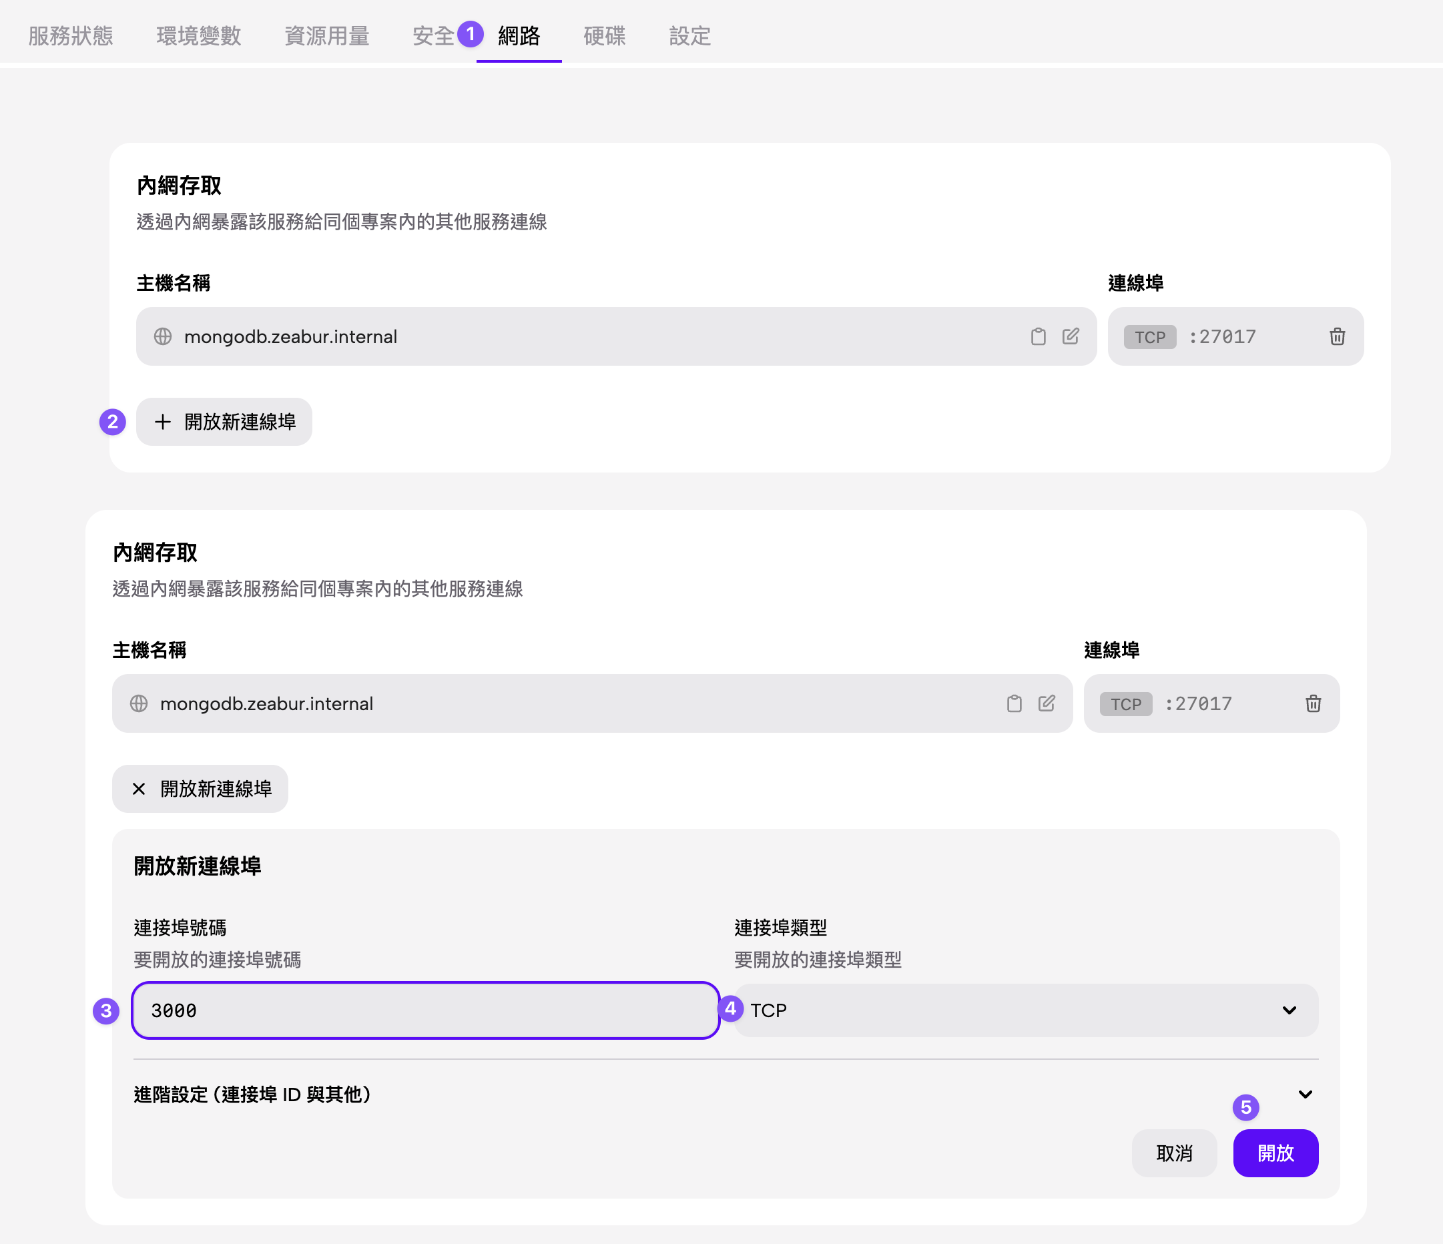
Task: Delete the TCP 27017 port in the second card
Action: coord(1313,703)
